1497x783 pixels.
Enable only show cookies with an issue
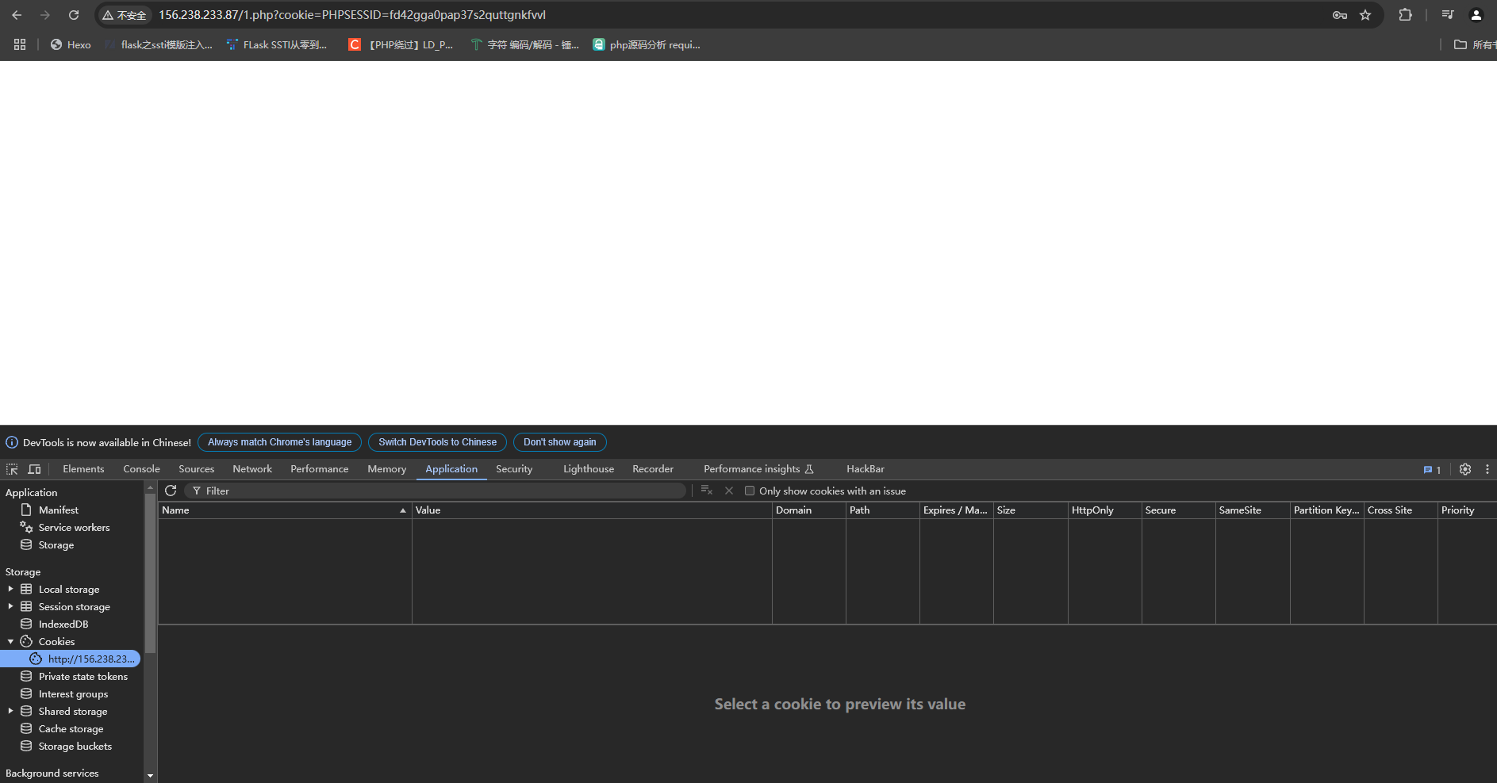750,491
